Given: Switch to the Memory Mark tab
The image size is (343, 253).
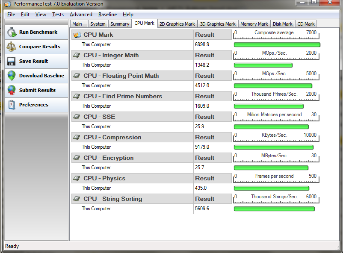Looking at the screenshot, I should point(254,24).
